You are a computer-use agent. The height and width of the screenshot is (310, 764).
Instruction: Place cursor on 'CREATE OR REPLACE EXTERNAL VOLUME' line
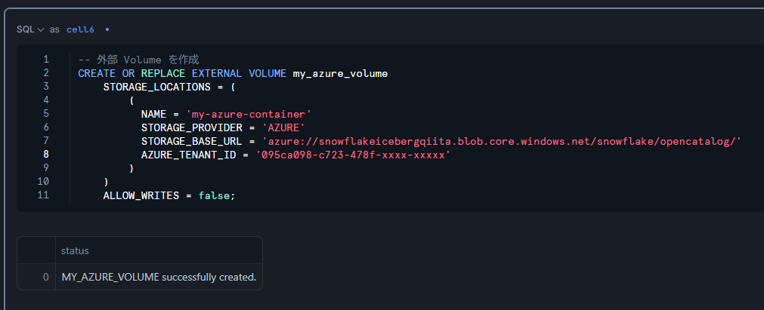pyautogui.click(x=233, y=73)
